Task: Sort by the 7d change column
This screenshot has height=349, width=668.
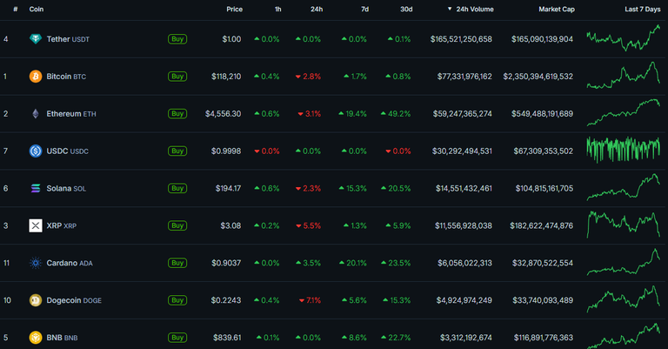Action: pos(364,9)
